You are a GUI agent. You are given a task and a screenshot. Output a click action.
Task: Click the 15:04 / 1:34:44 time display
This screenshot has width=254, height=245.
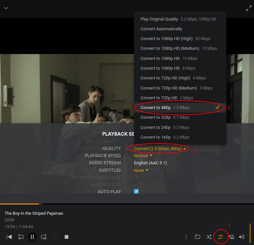(19, 226)
